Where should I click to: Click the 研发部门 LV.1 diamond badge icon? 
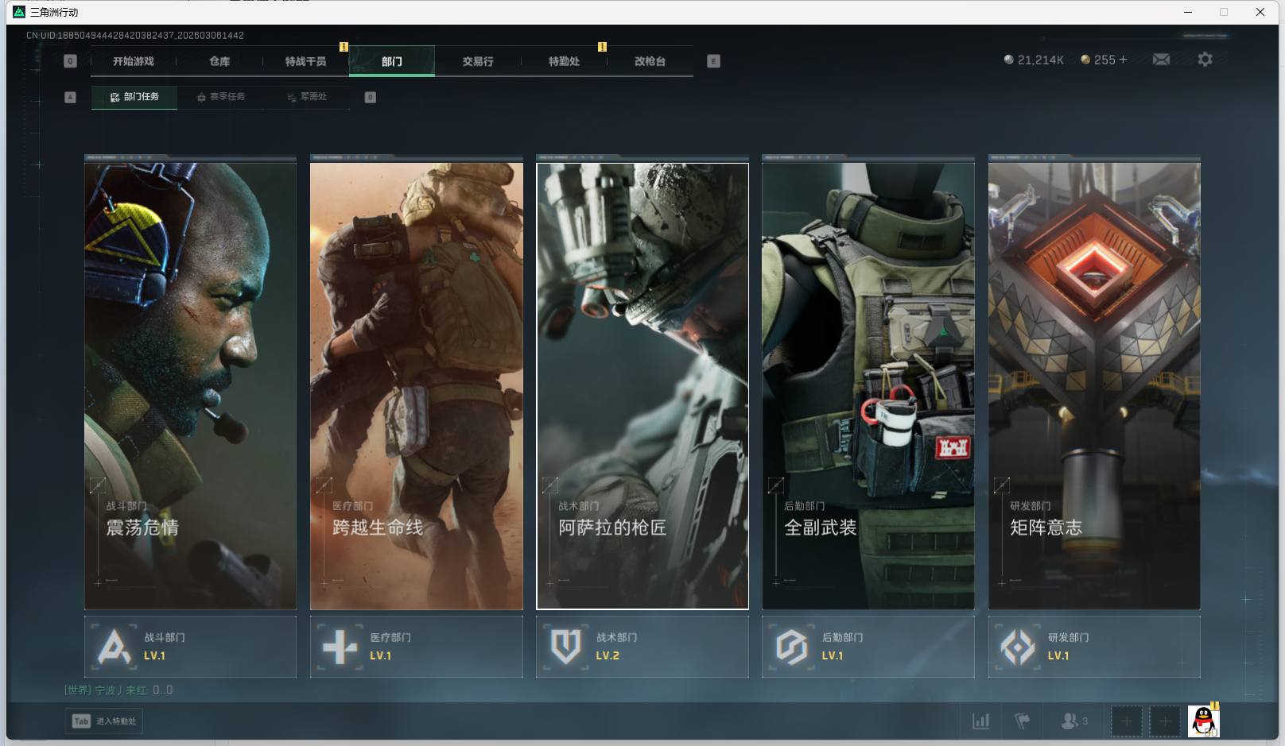[1018, 647]
